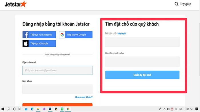
Task: Open taskbar search magnifier
Action: coord(9,109)
